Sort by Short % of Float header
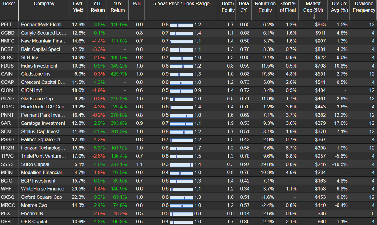 [x=288, y=7]
